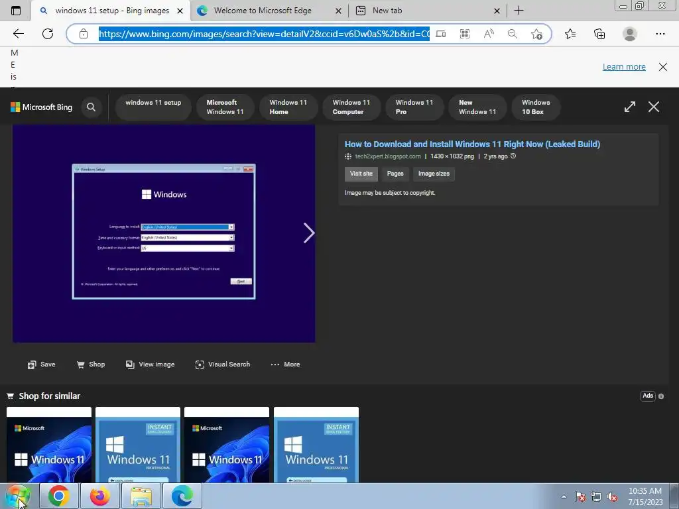Select the Windows 11 Home chip
Image resolution: width=679 pixels, height=509 pixels.
[288, 107]
